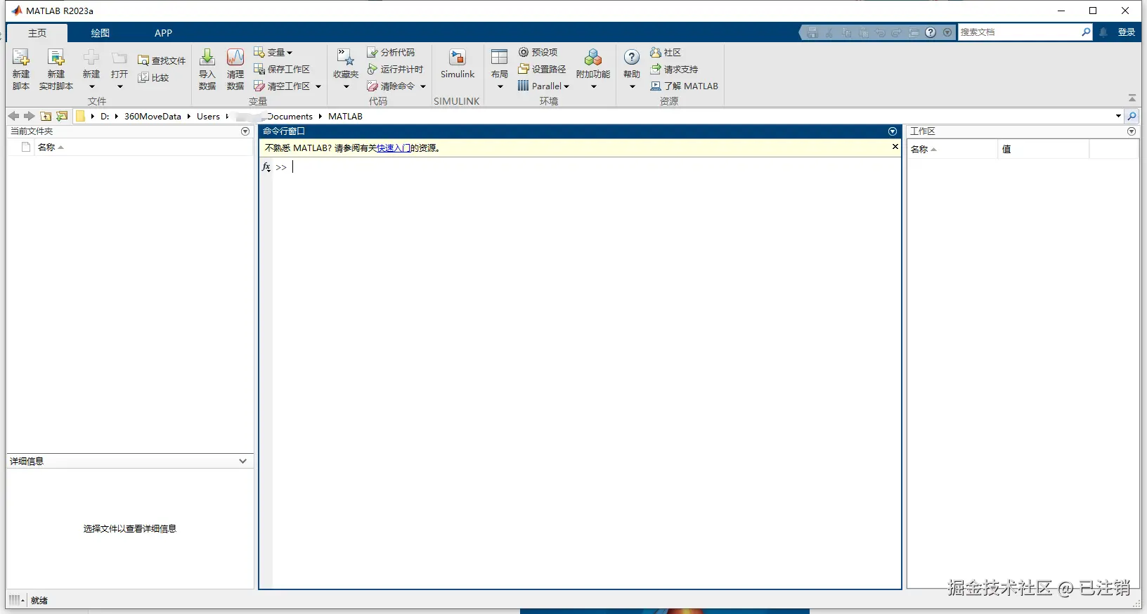This screenshot has width=1147, height=614.
Task: Click the forward navigation arrow
Action: point(30,116)
